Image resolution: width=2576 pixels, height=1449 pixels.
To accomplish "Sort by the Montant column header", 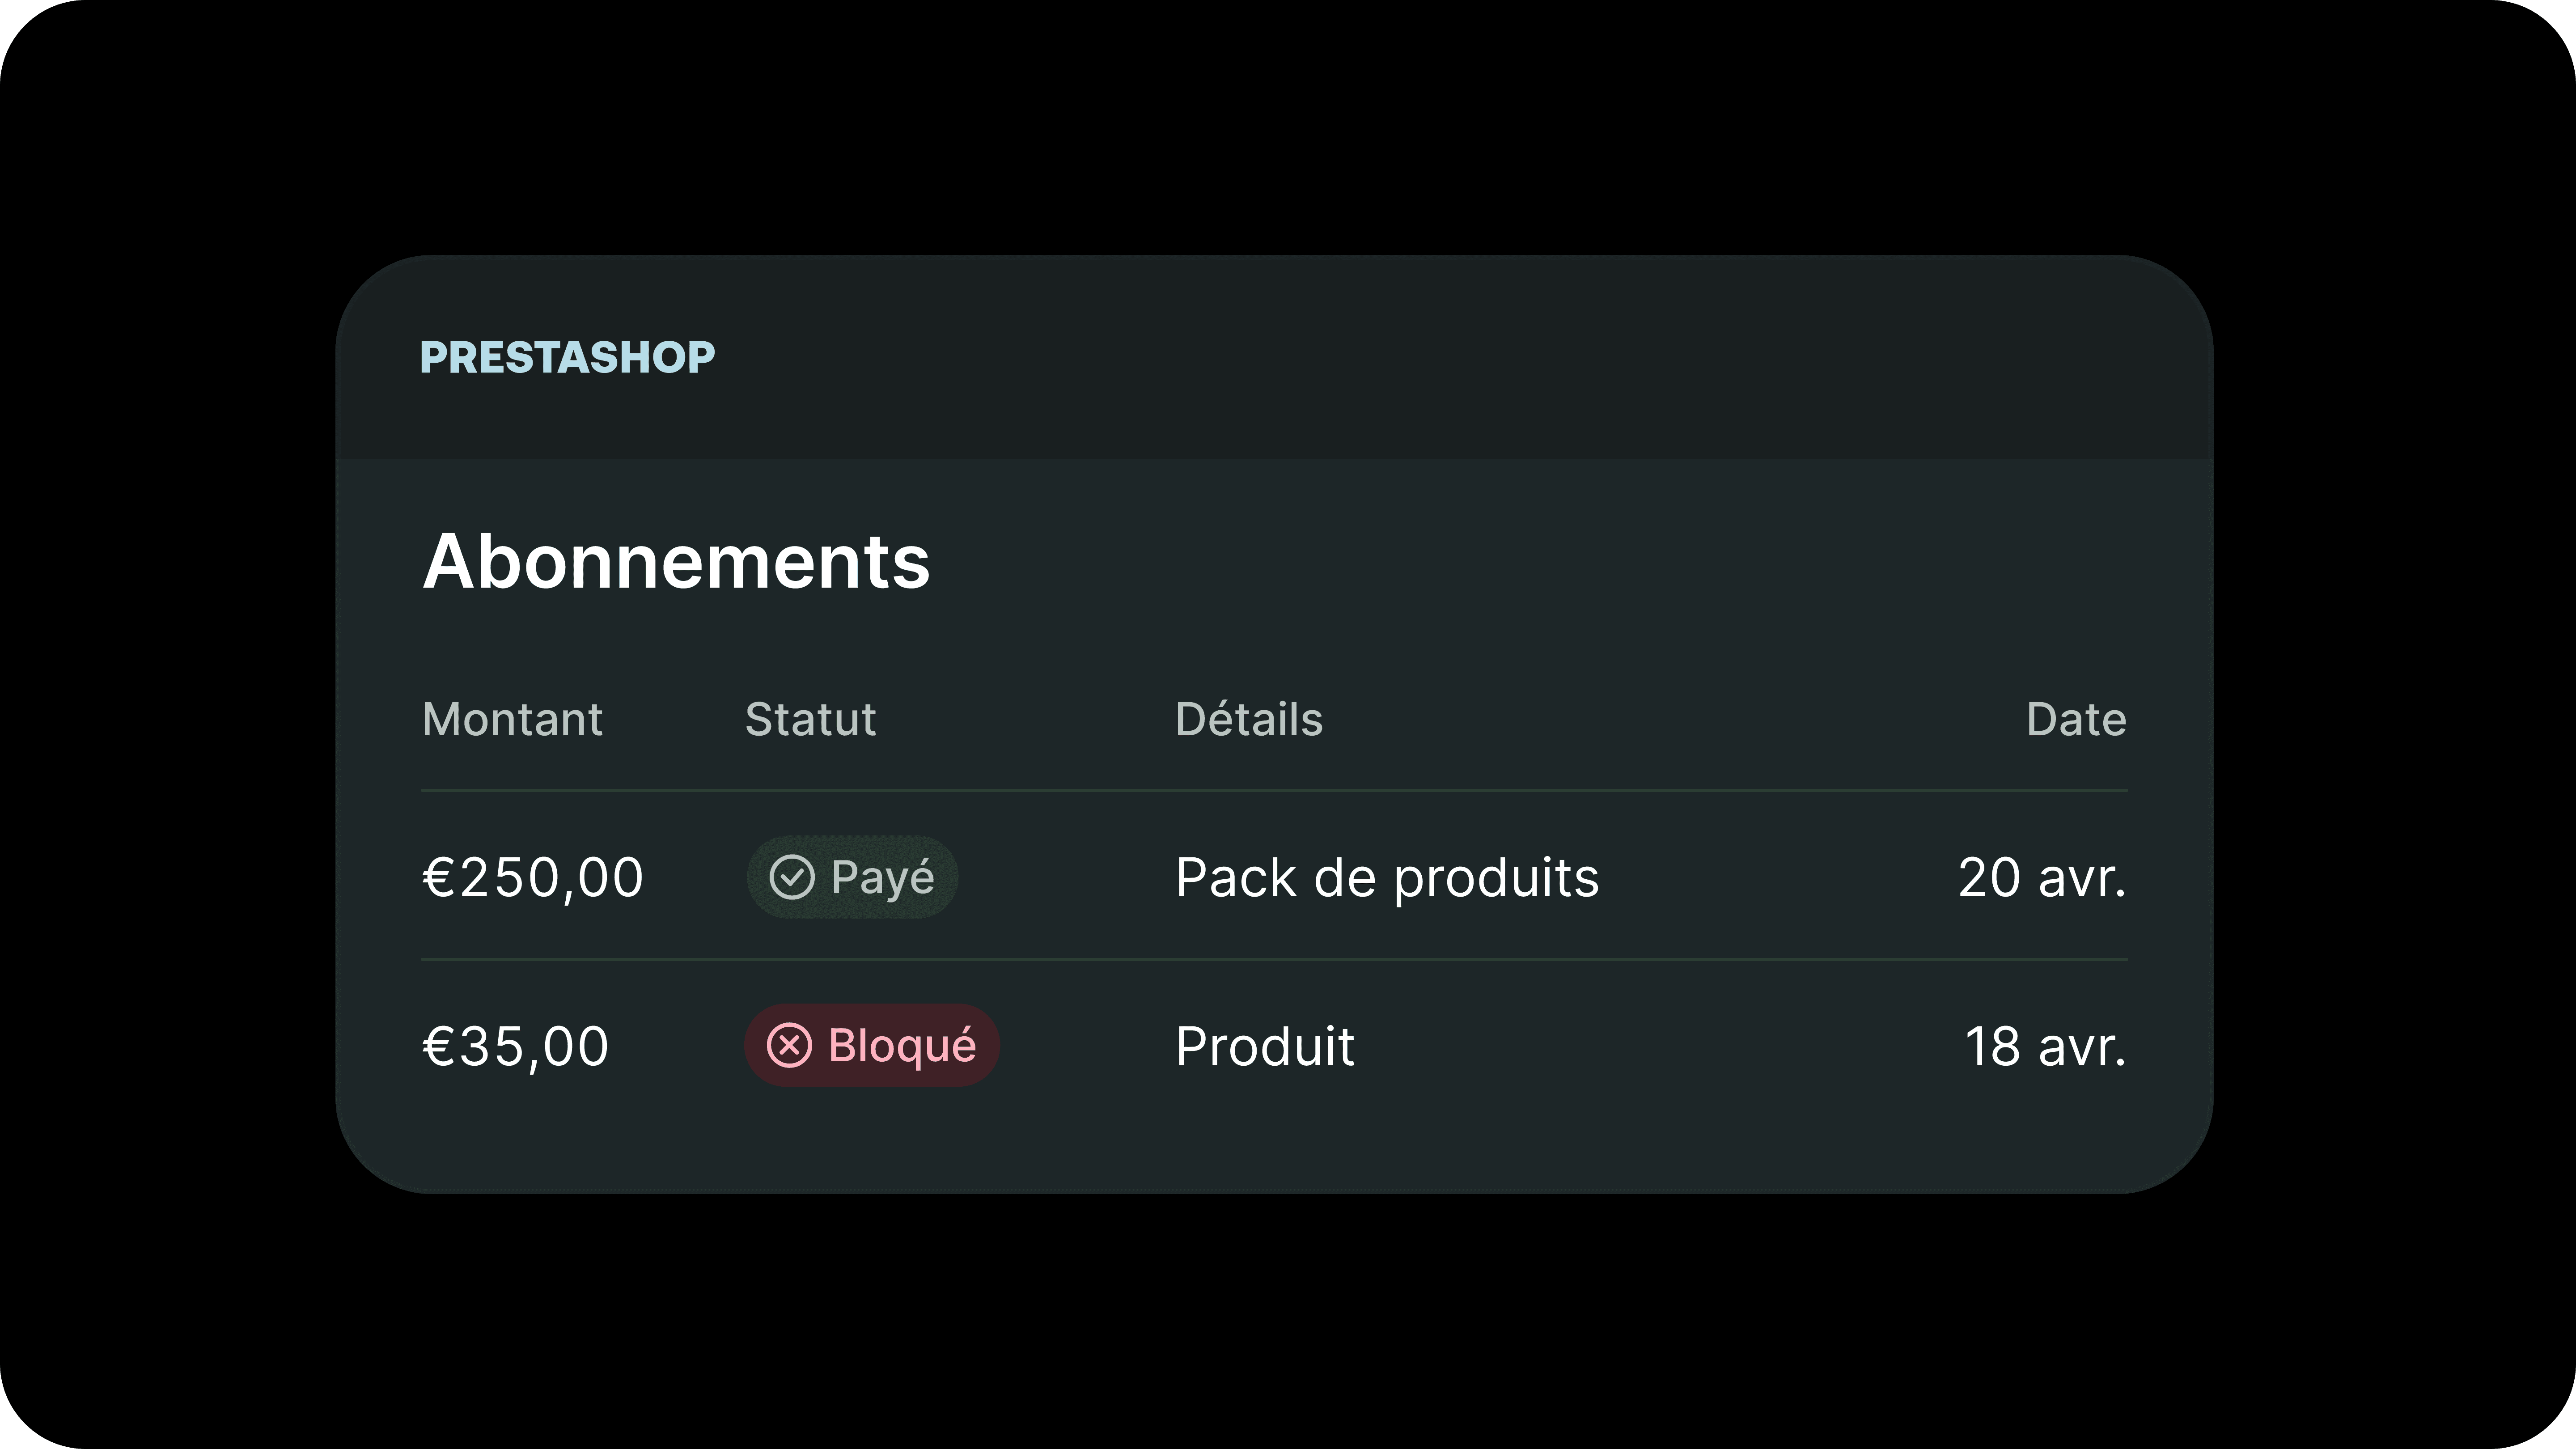I will (512, 720).
